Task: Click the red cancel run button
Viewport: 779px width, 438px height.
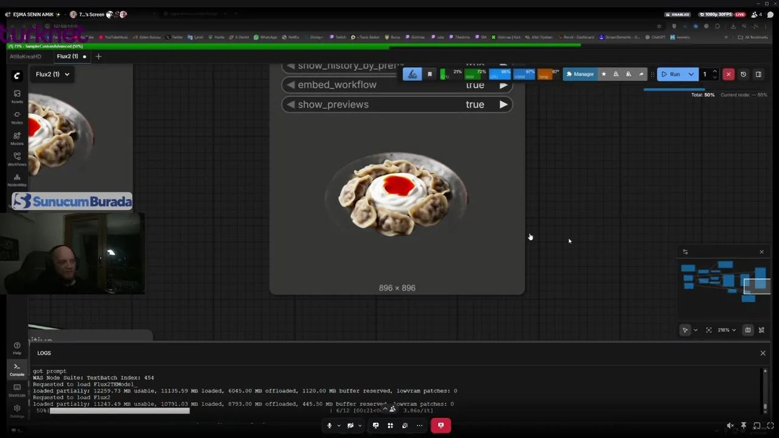Action: pos(728,74)
